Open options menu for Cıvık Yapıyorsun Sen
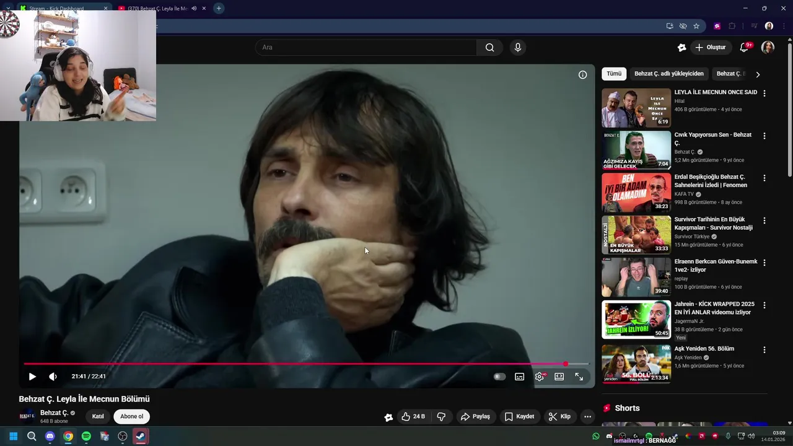 pyautogui.click(x=764, y=136)
